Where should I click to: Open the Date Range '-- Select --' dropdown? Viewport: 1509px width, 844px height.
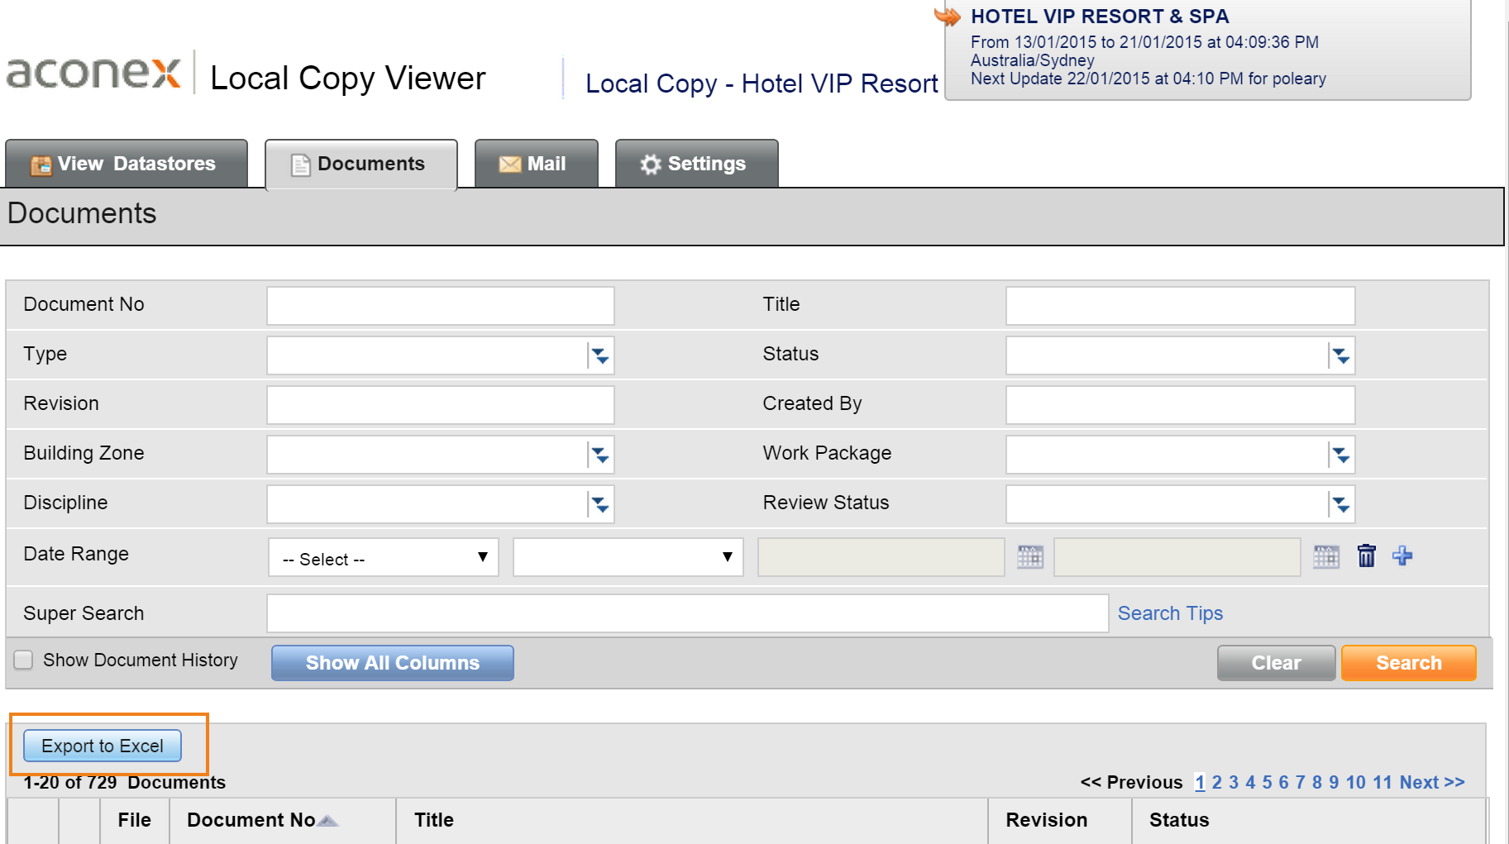pyautogui.click(x=384, y=557)
